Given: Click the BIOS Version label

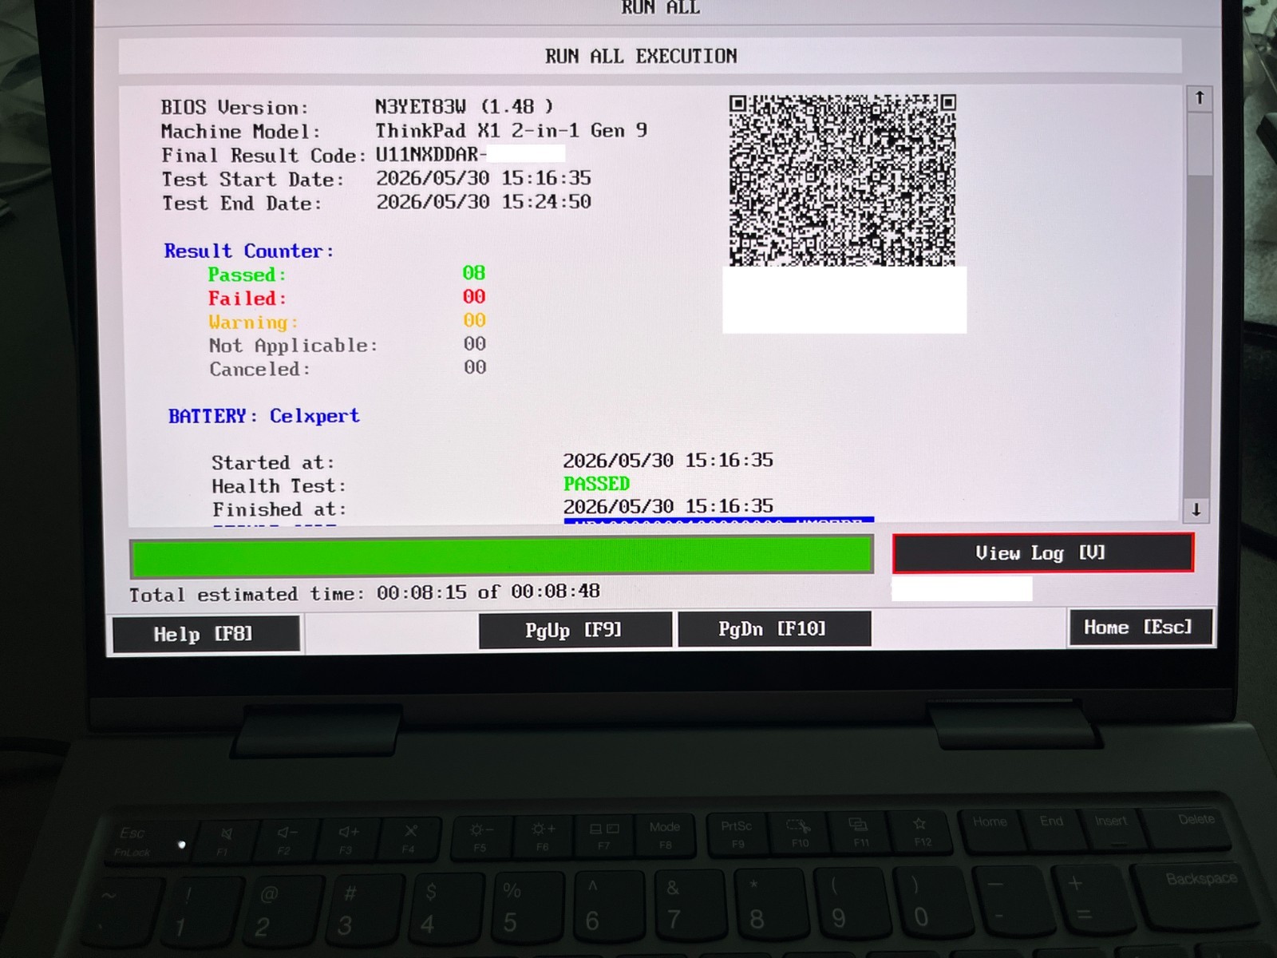Looking at the screenshot, I should (234, 108).
